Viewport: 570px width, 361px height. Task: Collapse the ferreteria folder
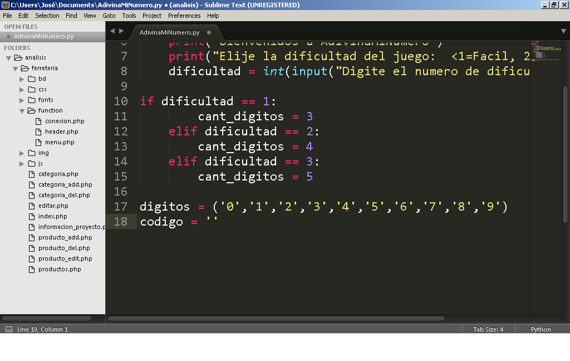click(x=15, y=69)
